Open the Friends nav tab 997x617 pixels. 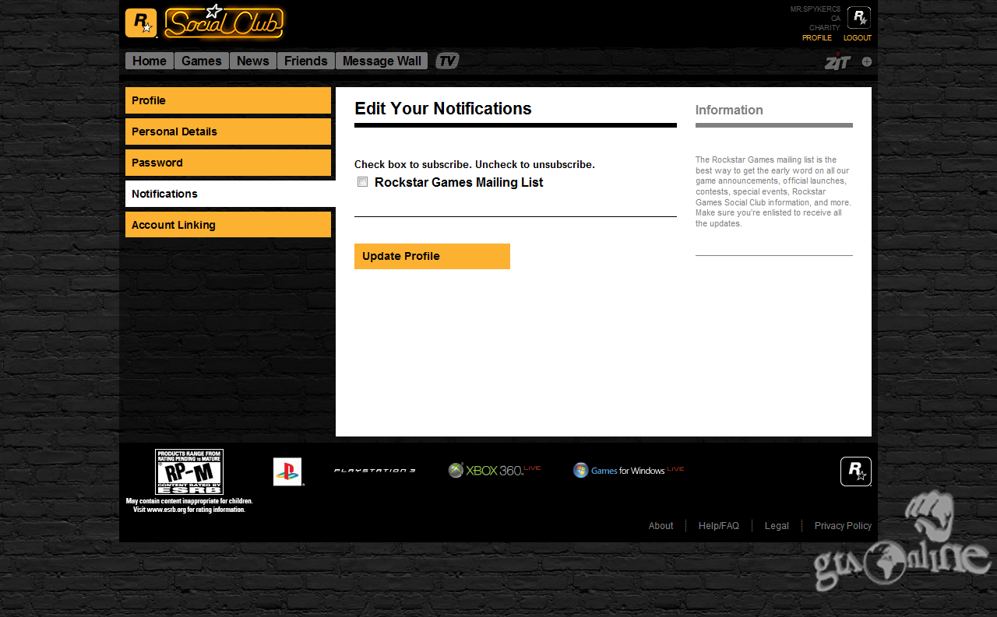click(x=306, y=61)
